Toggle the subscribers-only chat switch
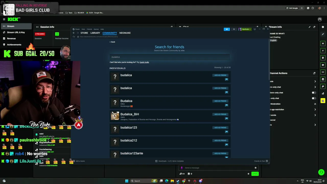The height and width of the screenshot is (184, 327). [x=314, y=93]
